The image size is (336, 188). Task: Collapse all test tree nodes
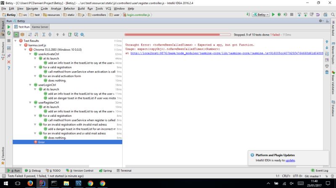50,35
